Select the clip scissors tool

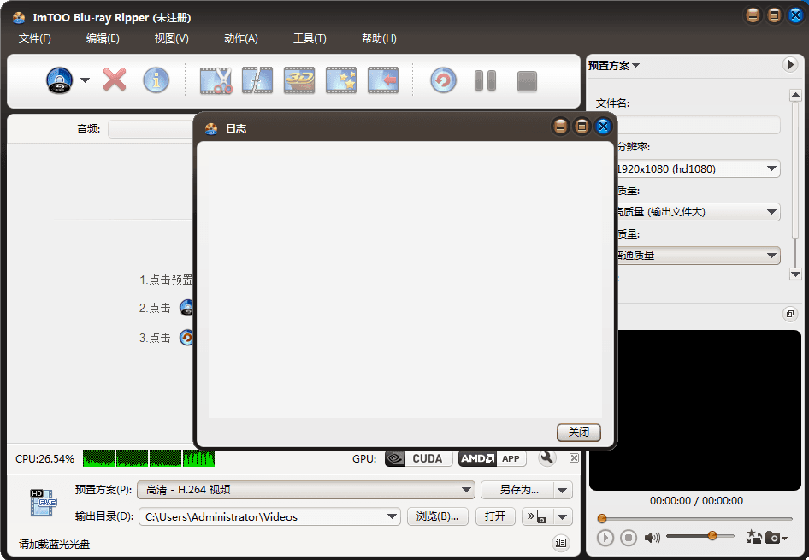(x=216, y=80)
